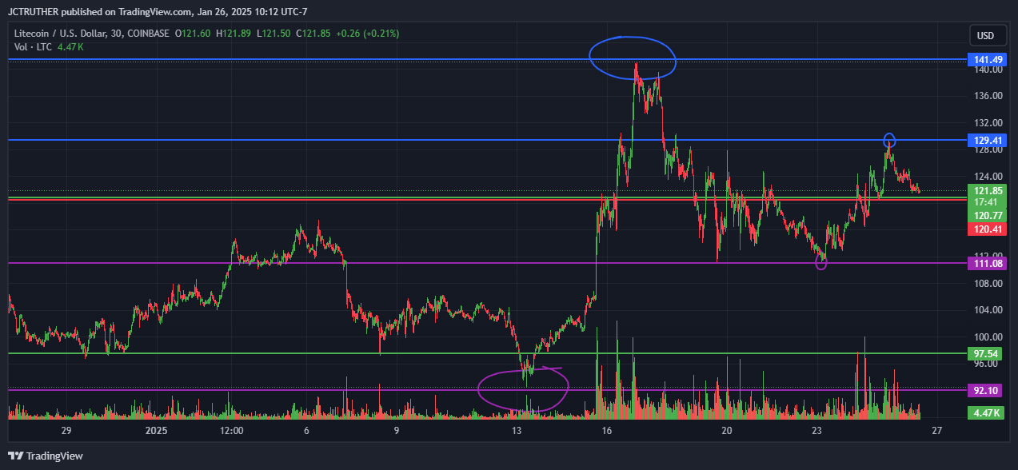This screenshot has width=1018, height=470.
Task: Select the 120.41 red price label
Action: click(988, 229)
